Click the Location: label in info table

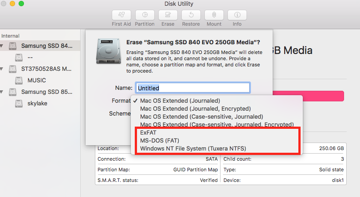pyautogui.click(x=108, y=148)
